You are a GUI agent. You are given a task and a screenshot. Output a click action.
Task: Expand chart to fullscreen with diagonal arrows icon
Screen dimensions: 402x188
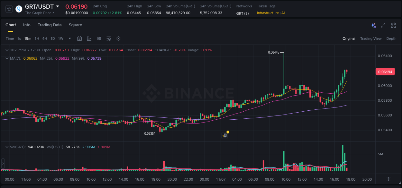383,25
